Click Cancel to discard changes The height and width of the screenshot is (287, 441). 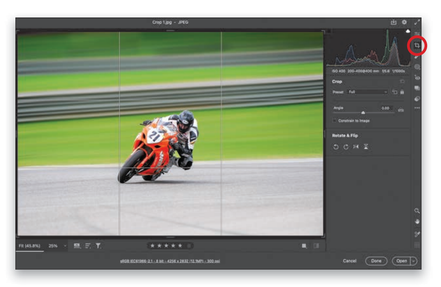(350, 261)
